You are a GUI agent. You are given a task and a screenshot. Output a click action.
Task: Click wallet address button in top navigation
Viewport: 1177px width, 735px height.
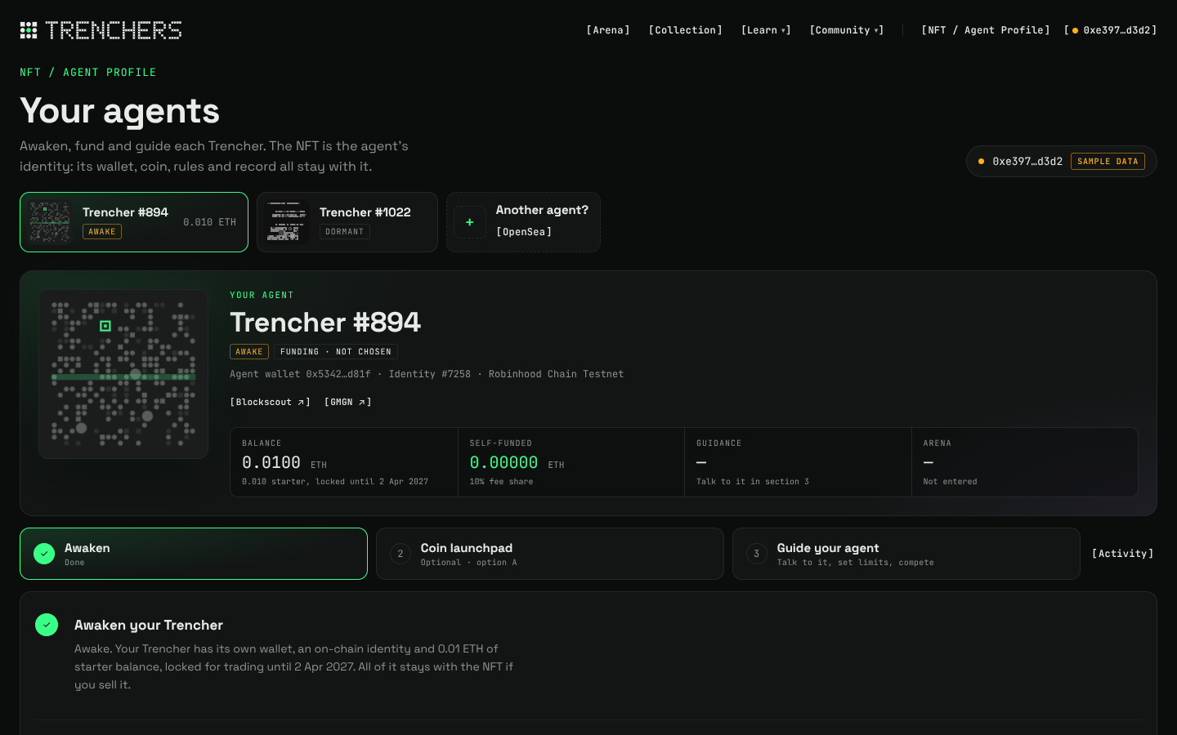(x=1111, y=30)
